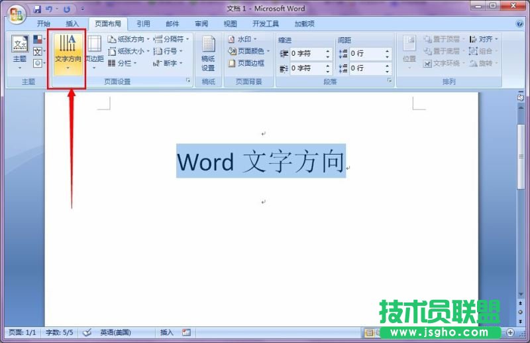Switch to the Add-ins (加载项) tab
Screen dimensions: 530x343
[x=305, y=24]
